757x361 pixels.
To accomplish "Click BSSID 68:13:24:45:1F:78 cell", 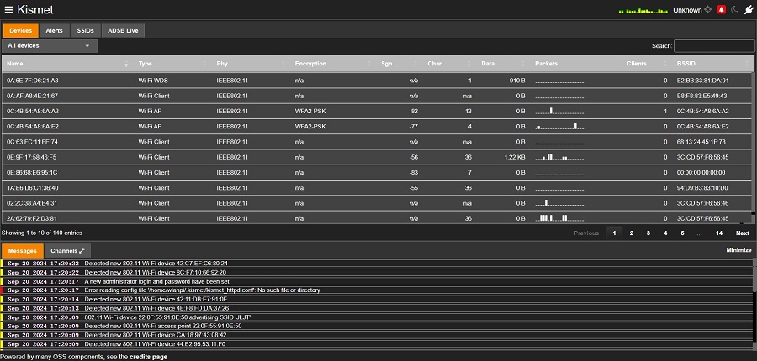I will (x=701, y=142).
